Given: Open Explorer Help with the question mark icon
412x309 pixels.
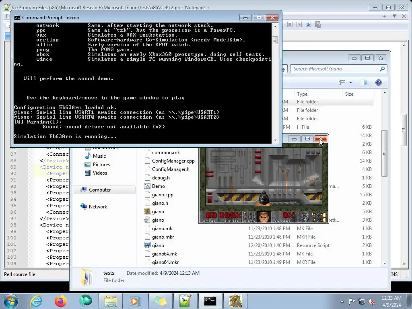Looking at the screenshot, I should click(x=378, y=82).
